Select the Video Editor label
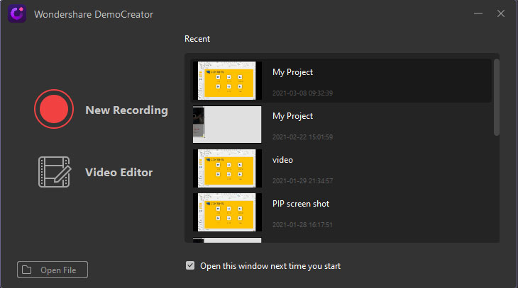 coord(119,173)
